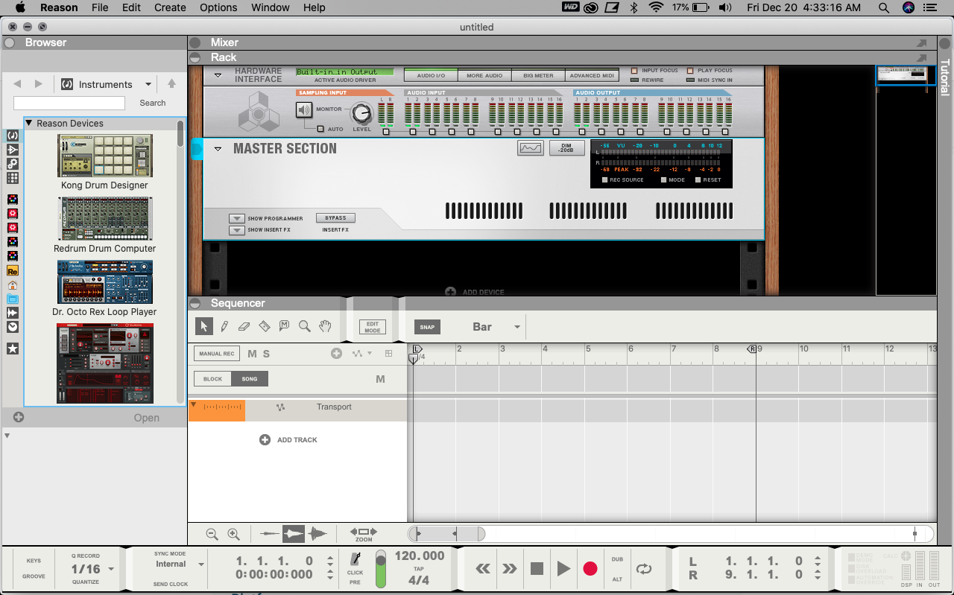The width and height of the screenshot is (954, 595).
Task: Open Utilities gear sidebar icon
Action: (13, 164)
